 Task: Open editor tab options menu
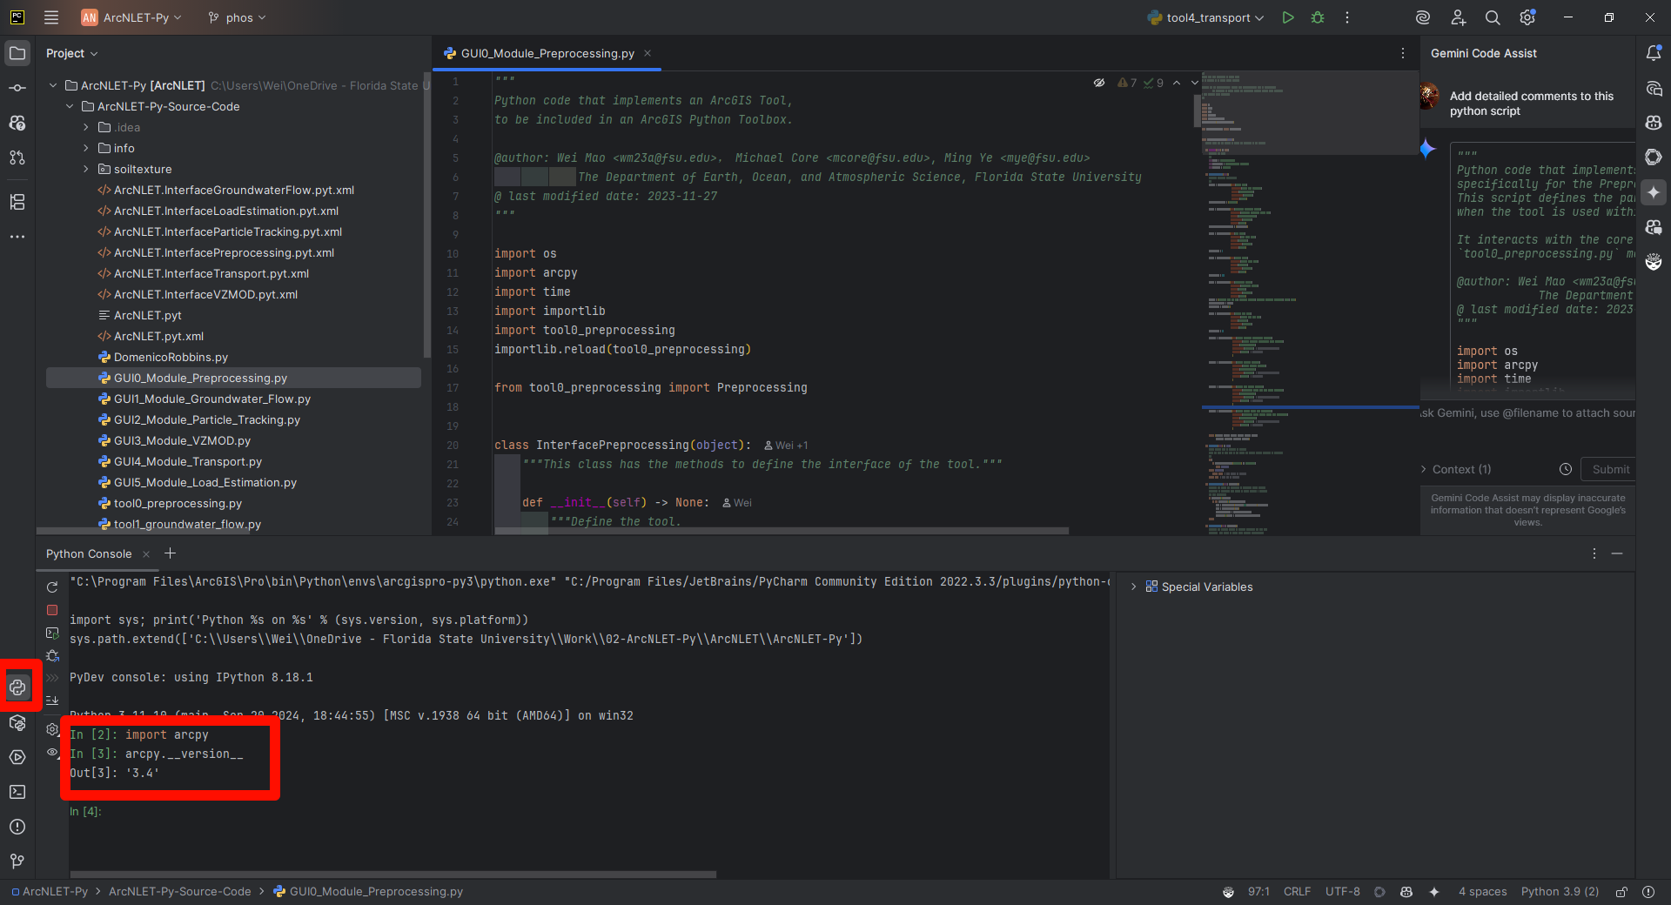coord(1402,53)
